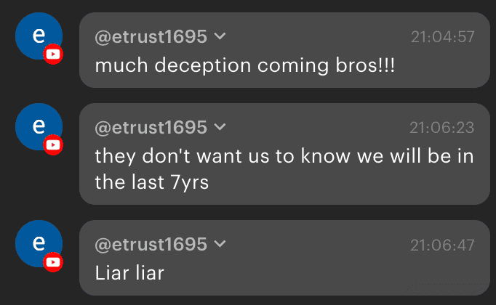Expand the chevron next to the 'Liar liar' author
The width and height of the screenshot is (496, 305).
[x=220, y=245]
